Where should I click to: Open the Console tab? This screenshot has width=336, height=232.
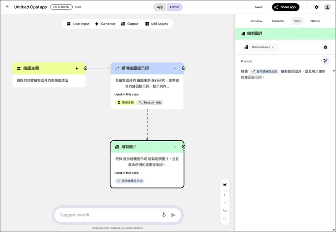click(x=278, y=21)
